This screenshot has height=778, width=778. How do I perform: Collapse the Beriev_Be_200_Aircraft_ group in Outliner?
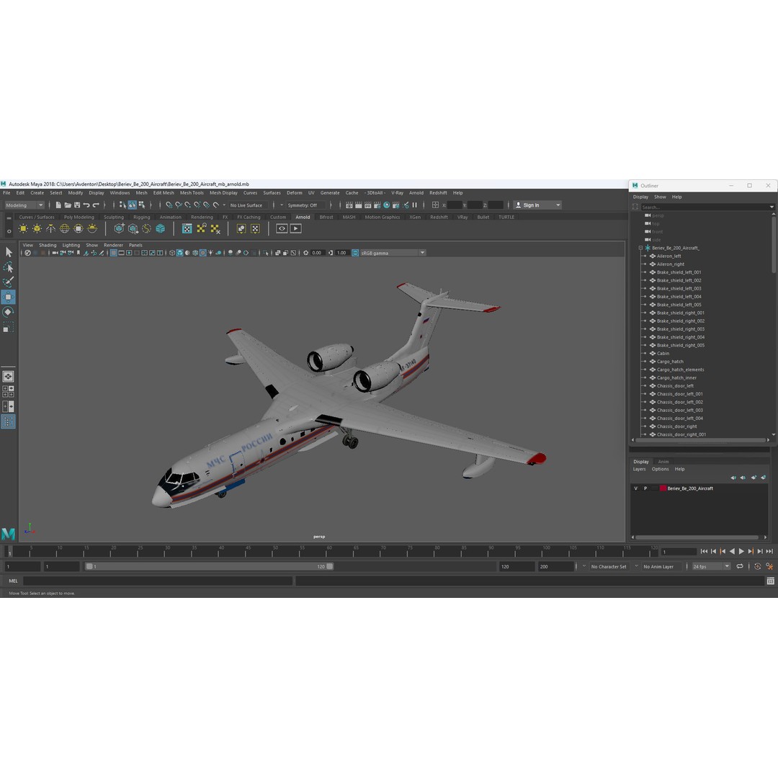coord(640,248)
